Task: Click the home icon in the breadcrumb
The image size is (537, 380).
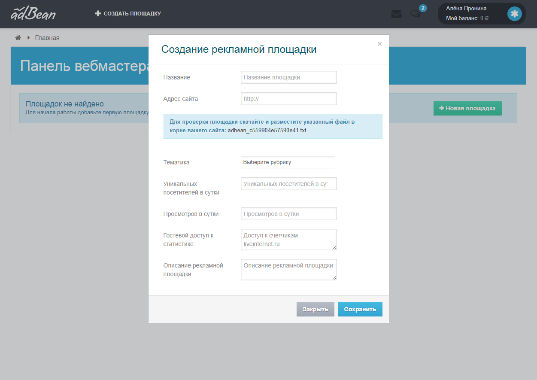Action: [18, 38]
